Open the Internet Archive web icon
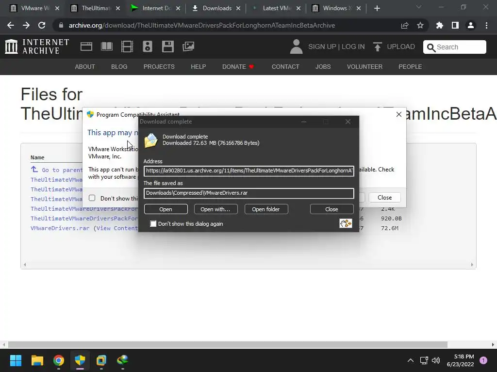The width and height of the screenshot is (497, 372). point(86,47)
